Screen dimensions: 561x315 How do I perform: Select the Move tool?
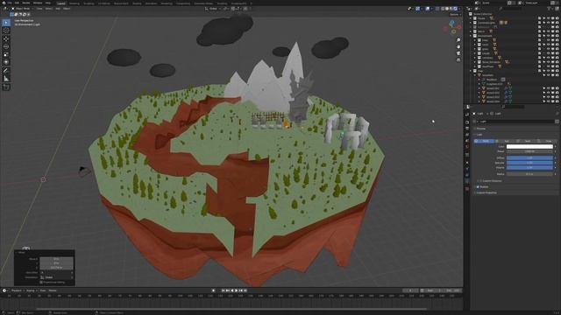tap(6, 38)
